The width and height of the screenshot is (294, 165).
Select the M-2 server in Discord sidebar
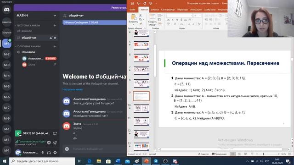(x=6, y=54)
